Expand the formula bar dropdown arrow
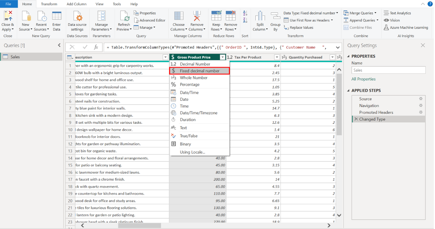The image size is (435, 229). [337, 47]
